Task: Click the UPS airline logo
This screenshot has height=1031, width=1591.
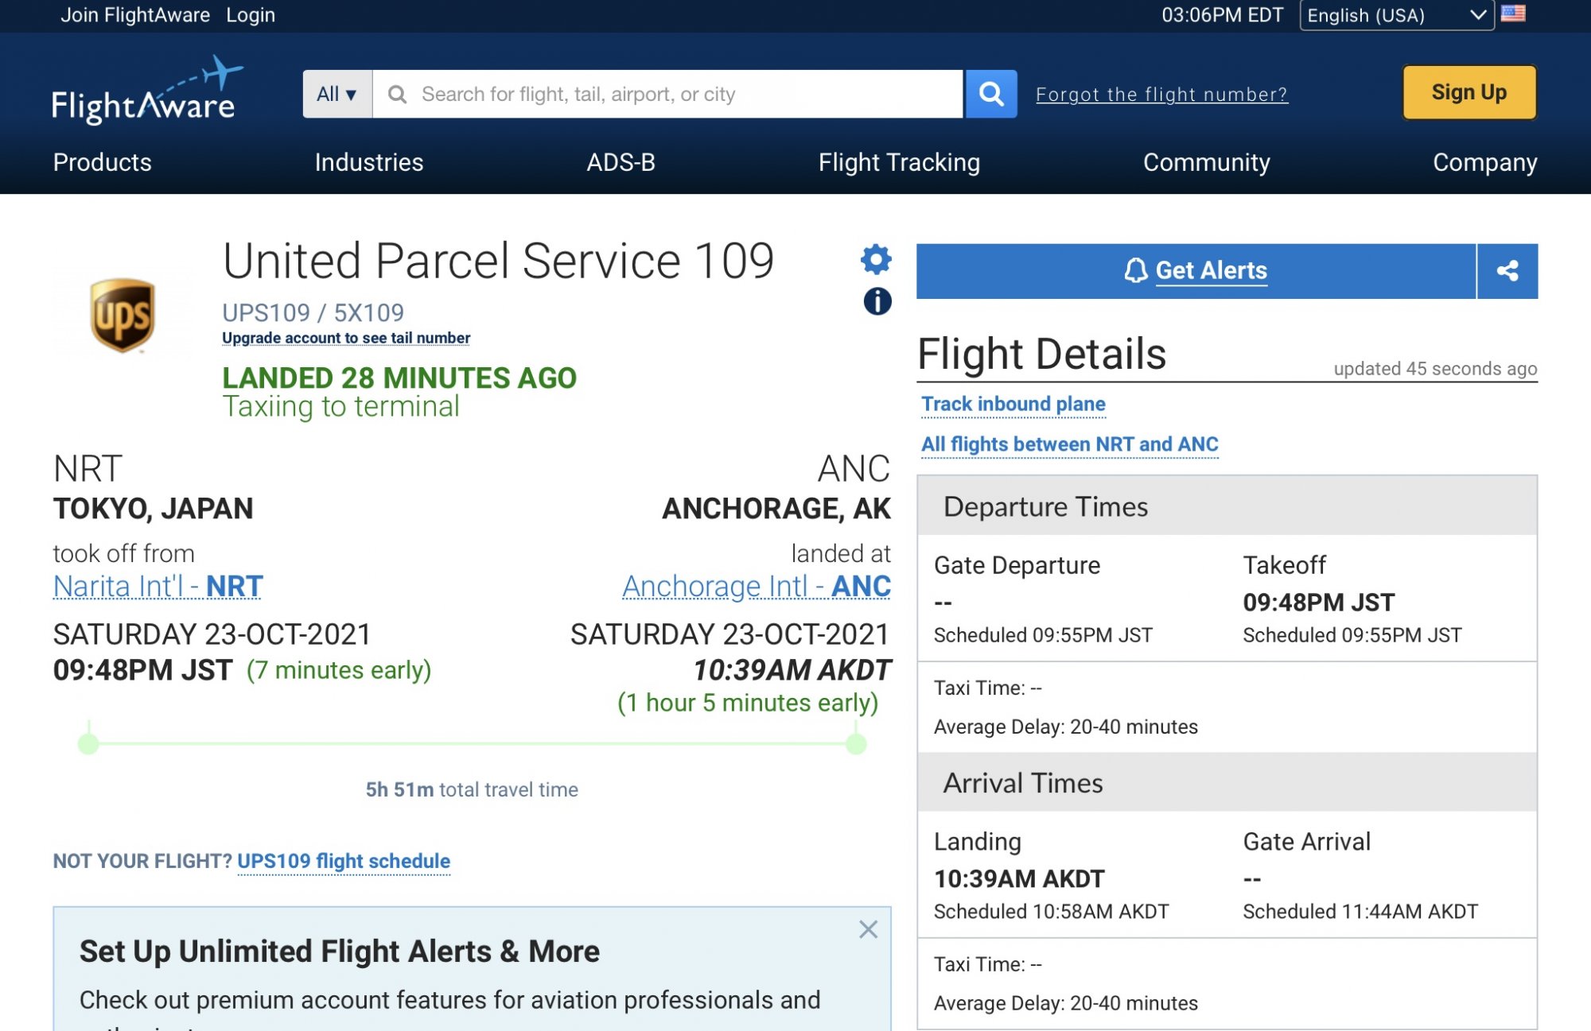Action: point(122,315)
